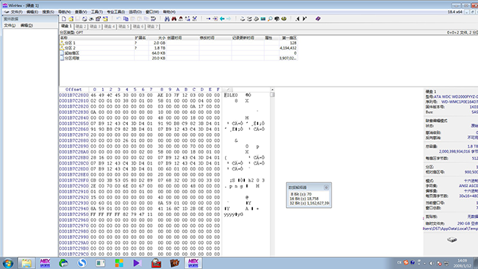Screen dimensions: 478x269
Task: Switch to the 硬盘 5 tab
Action: coord(124,26)
